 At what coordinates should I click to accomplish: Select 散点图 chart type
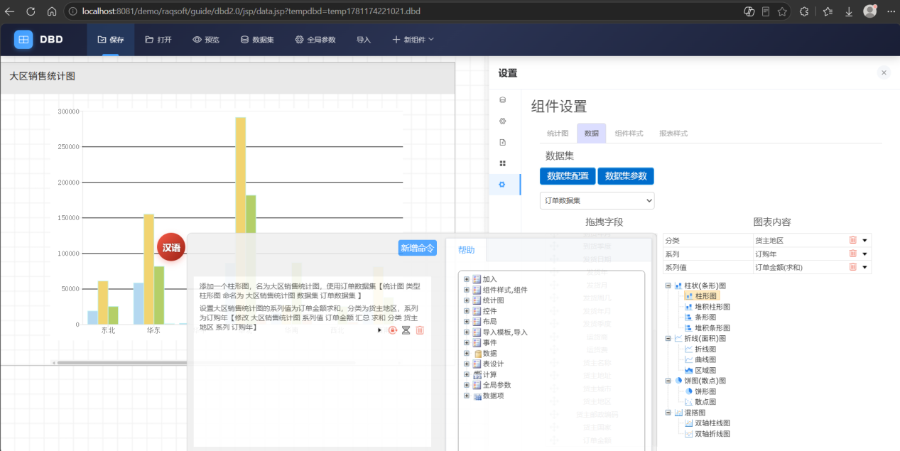tap(700, 402)
